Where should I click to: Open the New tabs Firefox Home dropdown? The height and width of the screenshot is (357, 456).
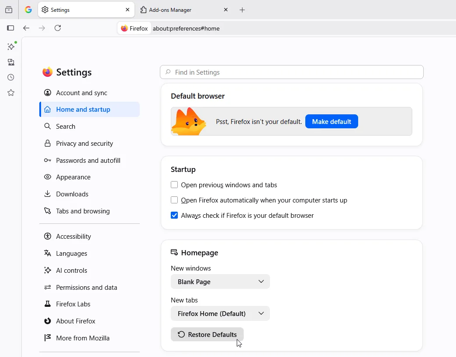(220, 313)
